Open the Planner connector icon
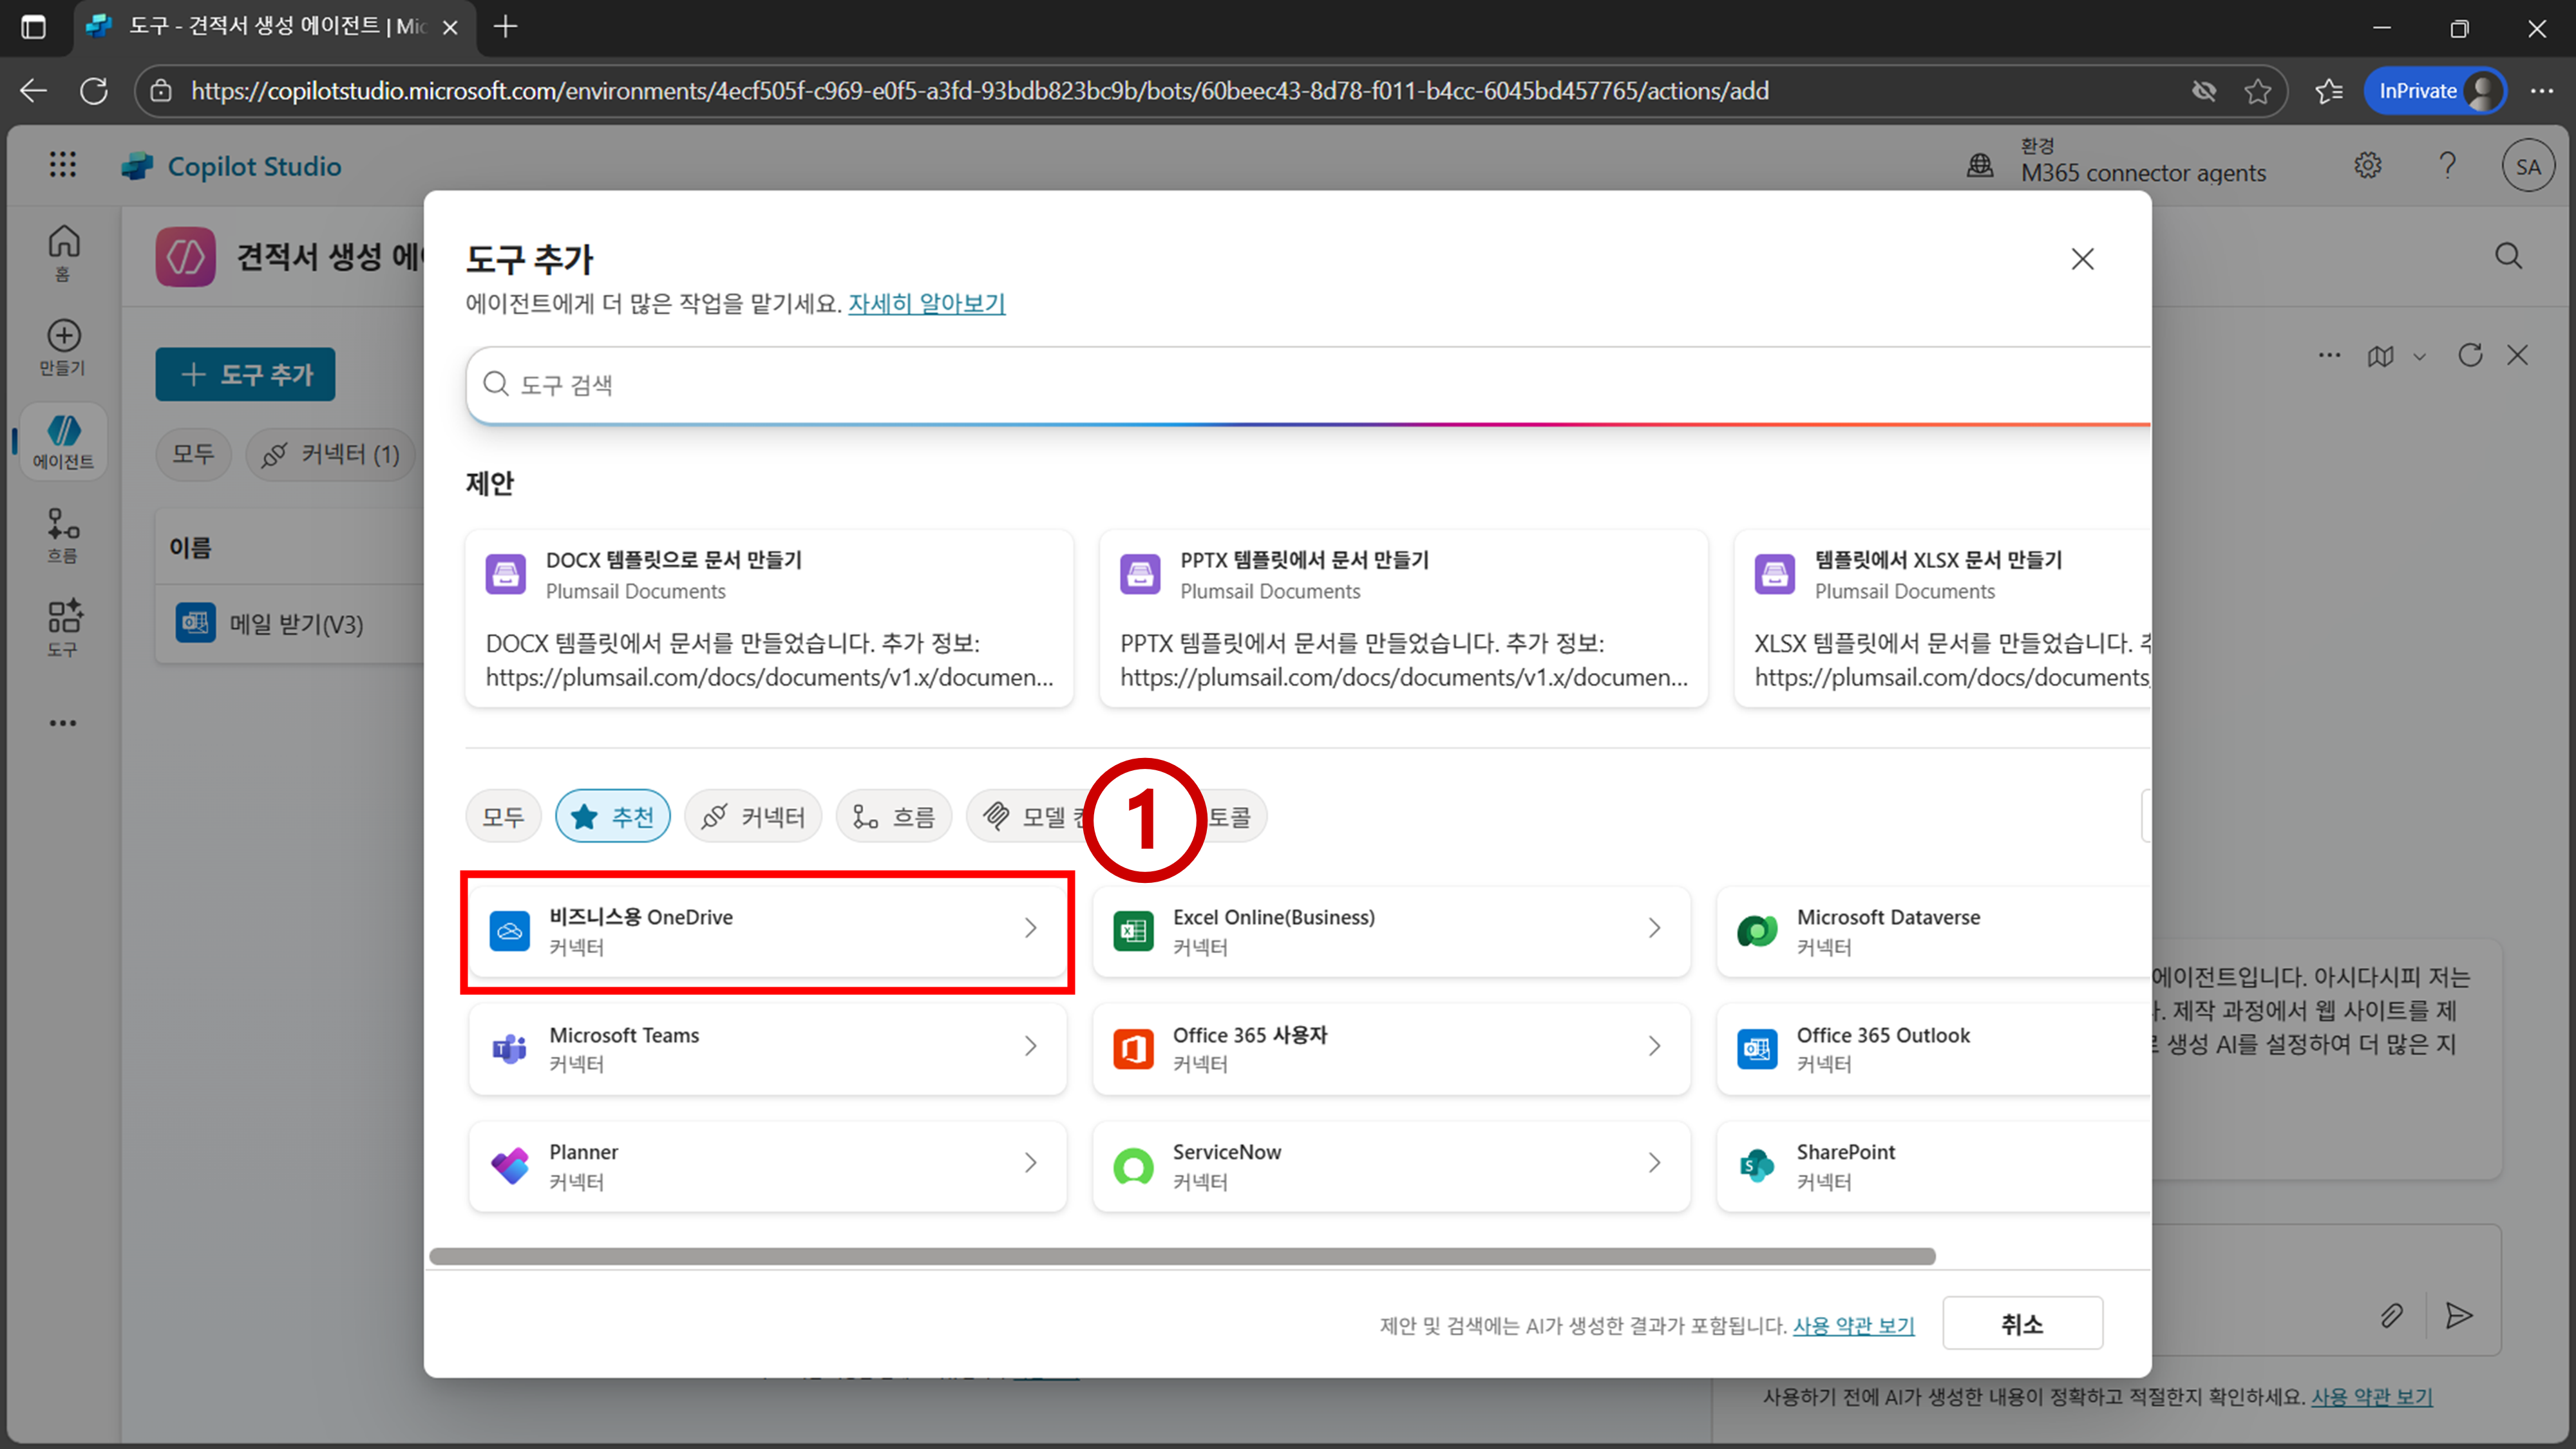The width and height of the screenshot is (2576, 1449). 509,1165
